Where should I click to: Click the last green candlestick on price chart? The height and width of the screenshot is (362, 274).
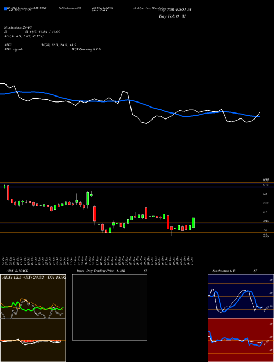tap(193, 223)
